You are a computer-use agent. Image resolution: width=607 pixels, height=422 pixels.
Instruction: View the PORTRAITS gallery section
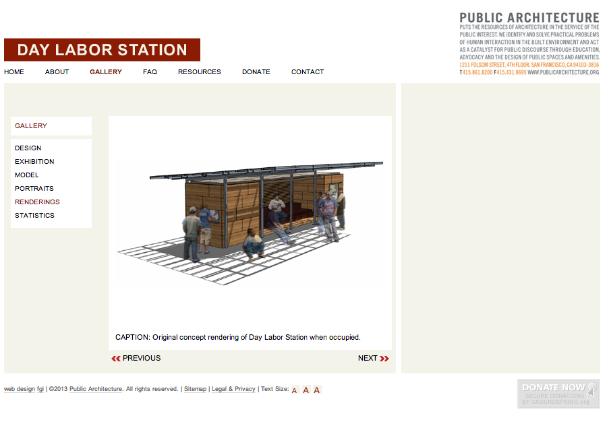tap(34, 189)
